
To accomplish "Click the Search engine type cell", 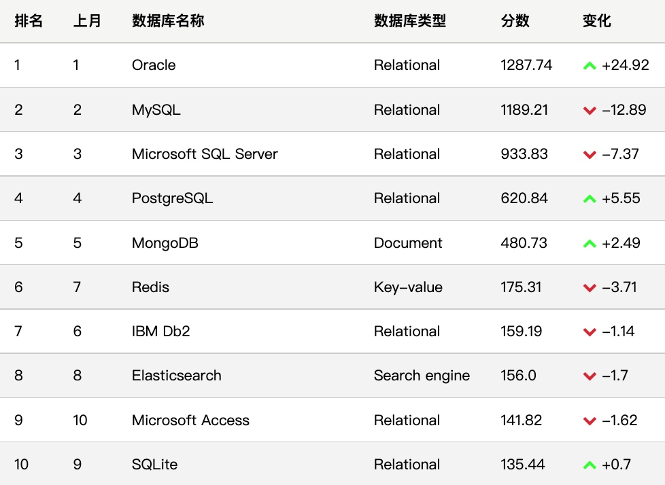I will click(422, 375).
